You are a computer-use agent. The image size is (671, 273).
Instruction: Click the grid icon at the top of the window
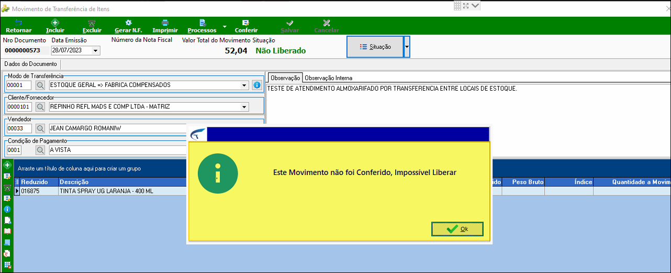point(457,5)
